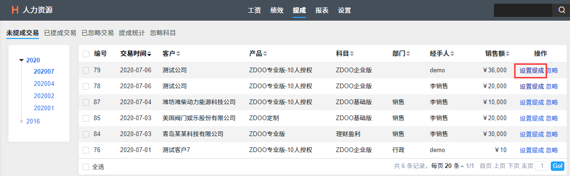
Task: Click 设置提成 for record 79
Action: coord(532,70)
